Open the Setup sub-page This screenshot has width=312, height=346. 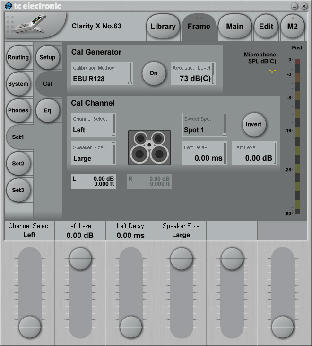(47, 57)
